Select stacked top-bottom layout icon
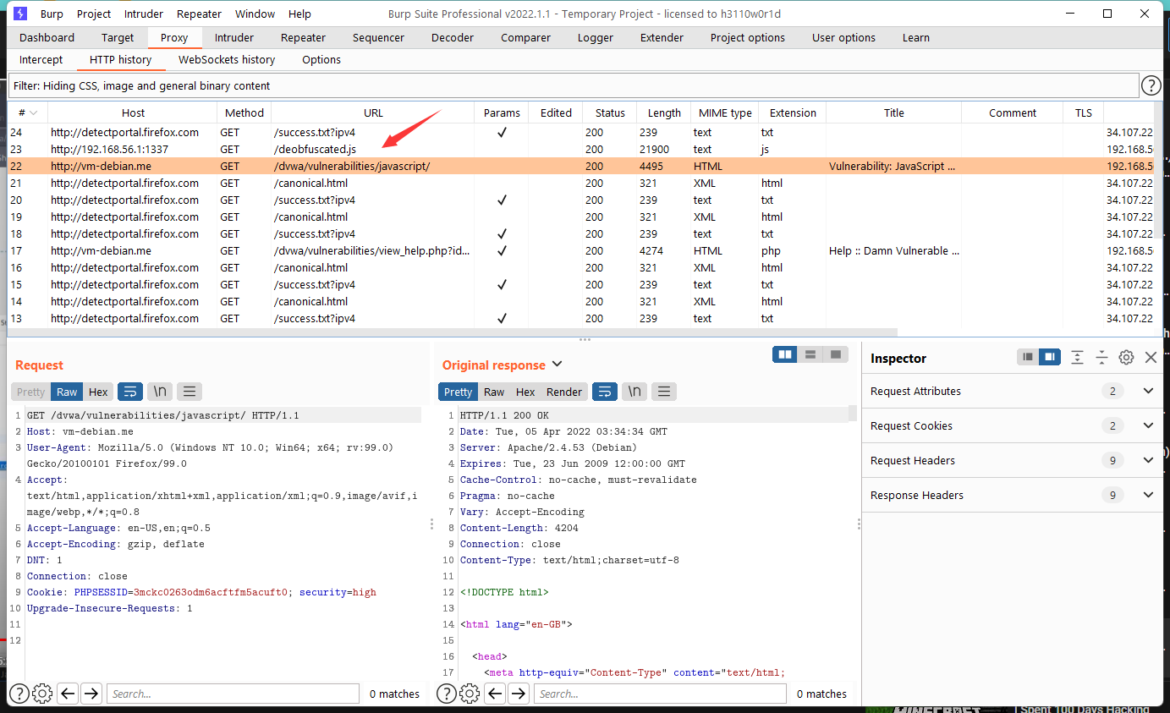 coord(810,354)
